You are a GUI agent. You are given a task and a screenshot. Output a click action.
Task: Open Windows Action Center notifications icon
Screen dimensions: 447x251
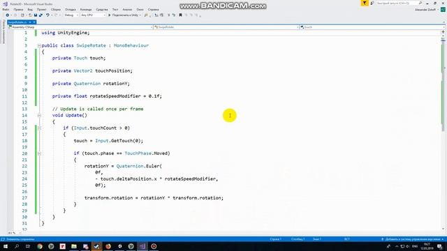[439, 246]
